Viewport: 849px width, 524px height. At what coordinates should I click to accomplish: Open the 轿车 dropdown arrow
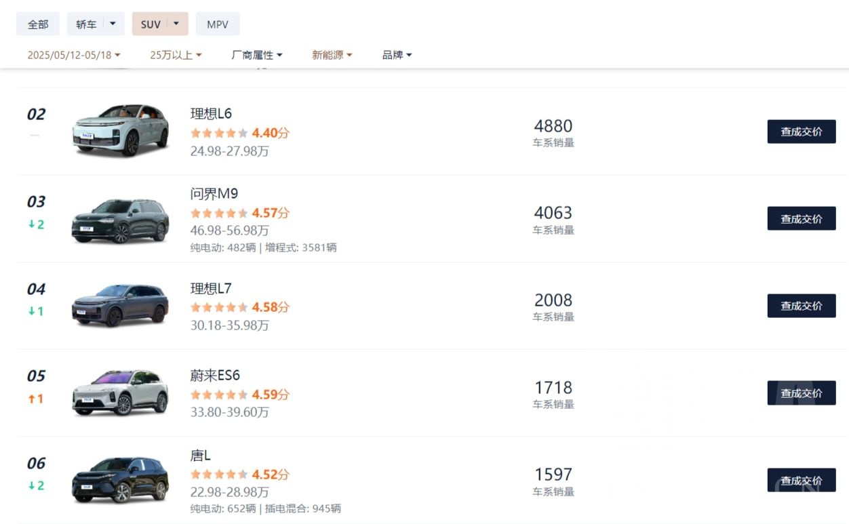(x=113, y=24)
